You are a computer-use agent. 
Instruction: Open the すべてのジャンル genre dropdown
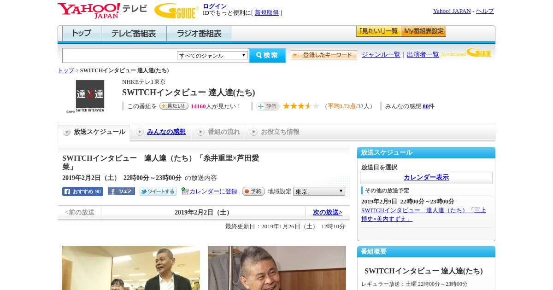pos(212,55)
